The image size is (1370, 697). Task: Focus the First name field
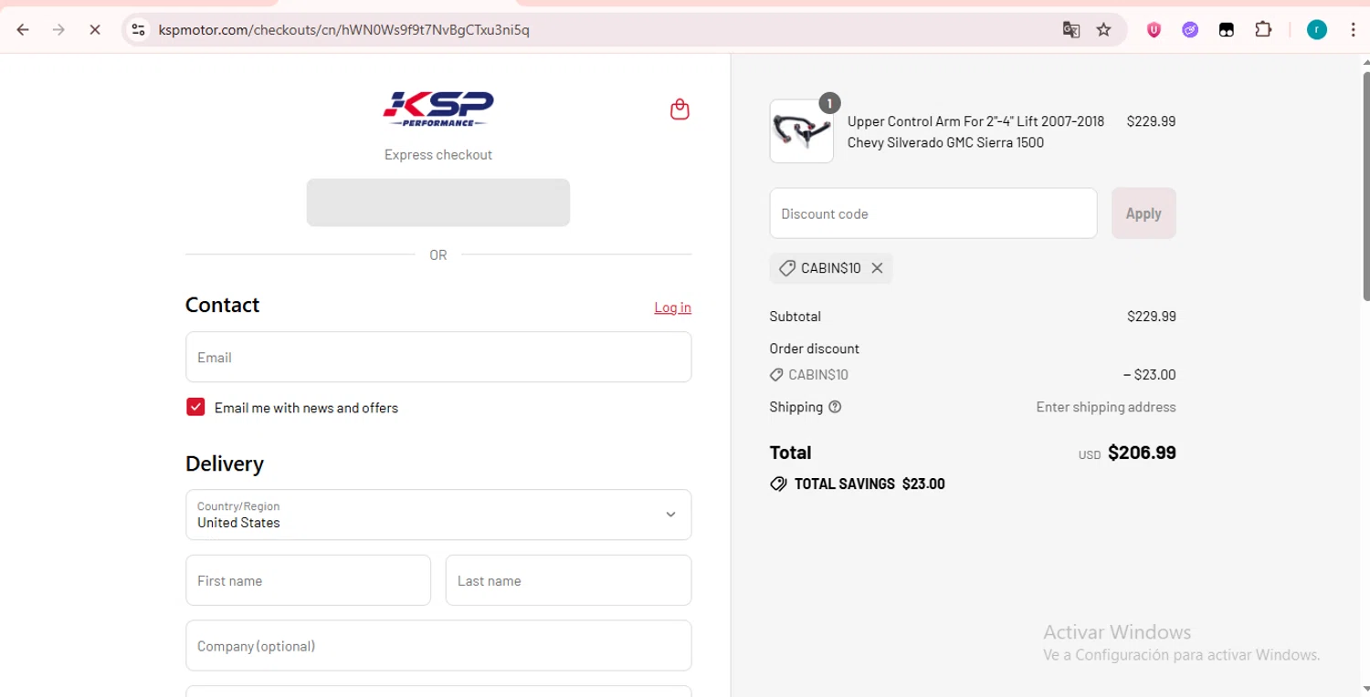pos(308,580)
